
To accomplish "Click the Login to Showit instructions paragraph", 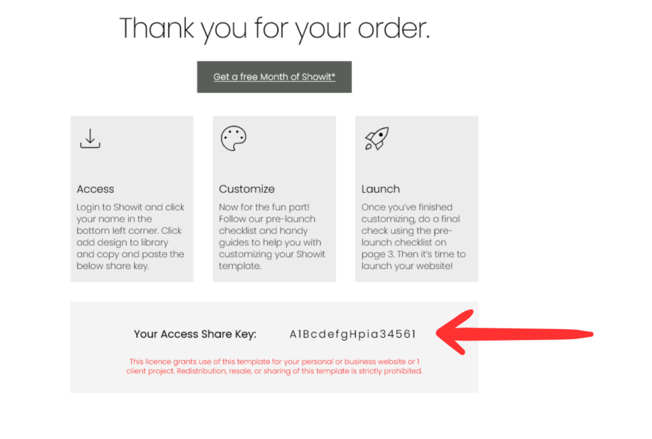I will click(x=130, y=236).
